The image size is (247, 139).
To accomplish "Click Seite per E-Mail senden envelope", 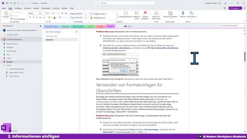I will [156, 13].
